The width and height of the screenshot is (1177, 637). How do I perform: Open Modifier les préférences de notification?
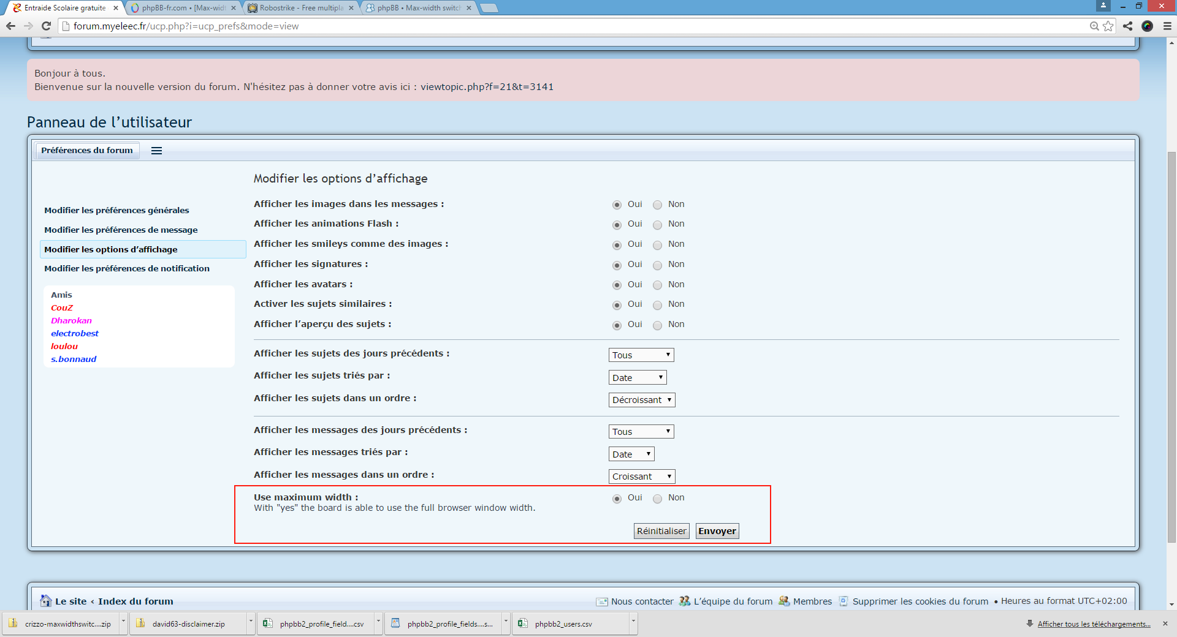[x=127, y=268]
